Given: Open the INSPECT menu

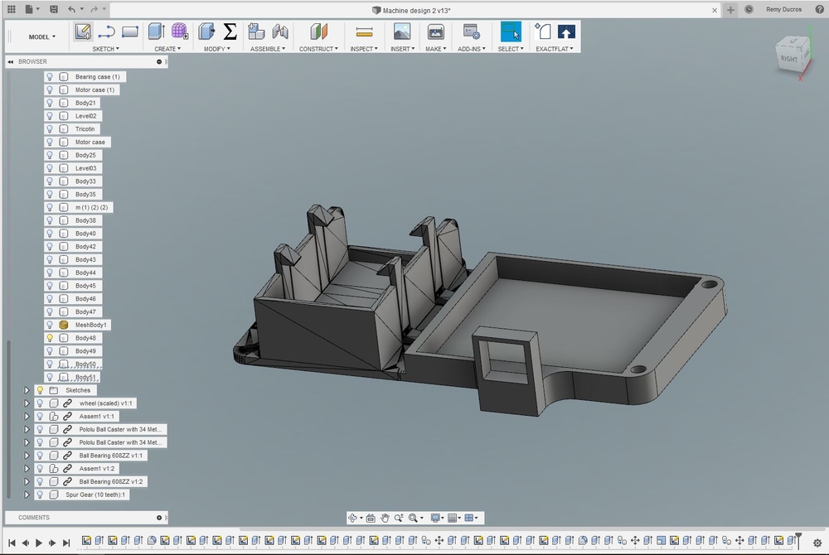Looking at the screenshot, I should click(x=364, y=49).
